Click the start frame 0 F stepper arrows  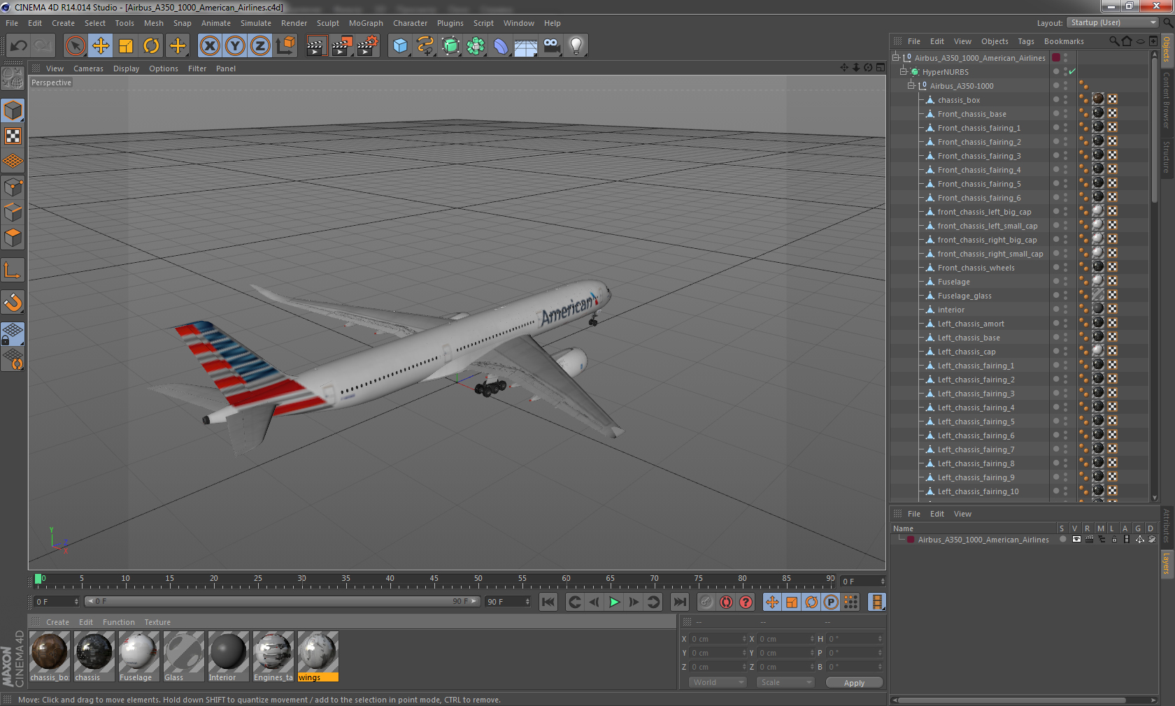pos(76,601)
